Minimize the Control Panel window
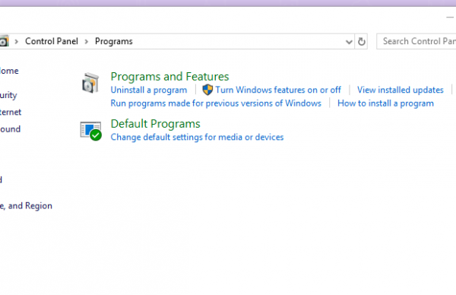456x295 pixels. click(450, 17)
